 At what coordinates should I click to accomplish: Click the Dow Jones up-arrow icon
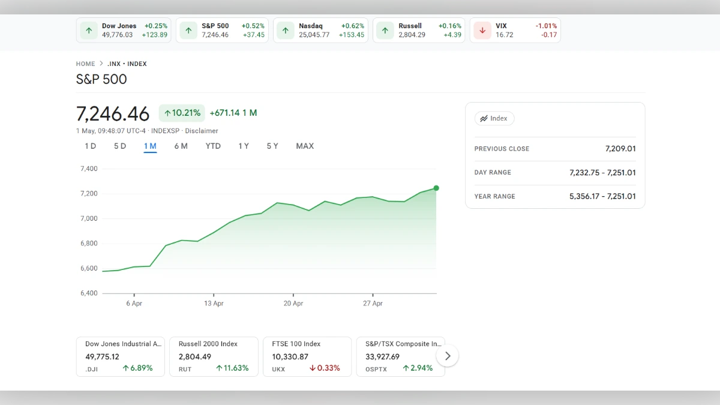[89, 30]
